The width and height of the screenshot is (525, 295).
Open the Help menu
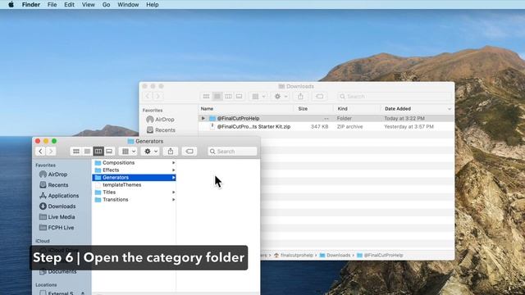pyautogui.click(x=153, y=5)
